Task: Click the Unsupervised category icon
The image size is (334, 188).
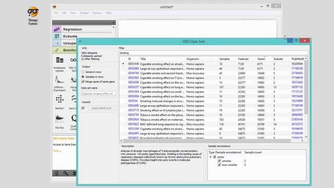Action: (57, 43)
